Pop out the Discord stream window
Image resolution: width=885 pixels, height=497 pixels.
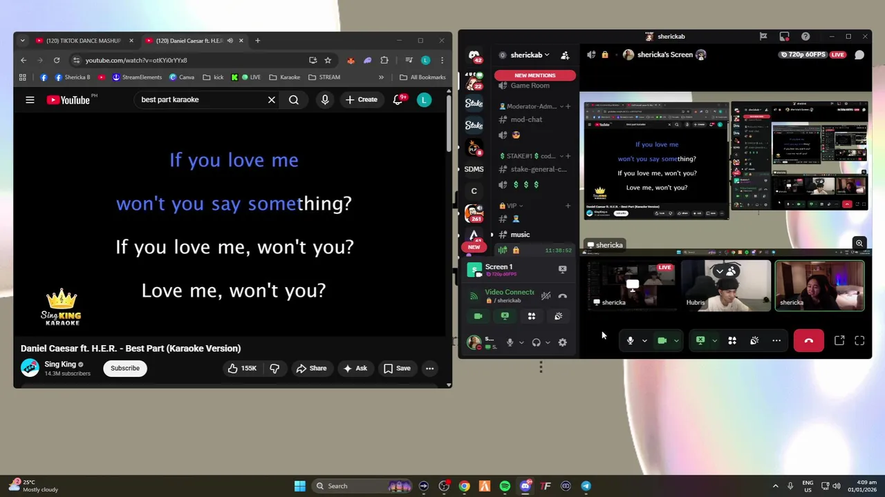point(839,340)
